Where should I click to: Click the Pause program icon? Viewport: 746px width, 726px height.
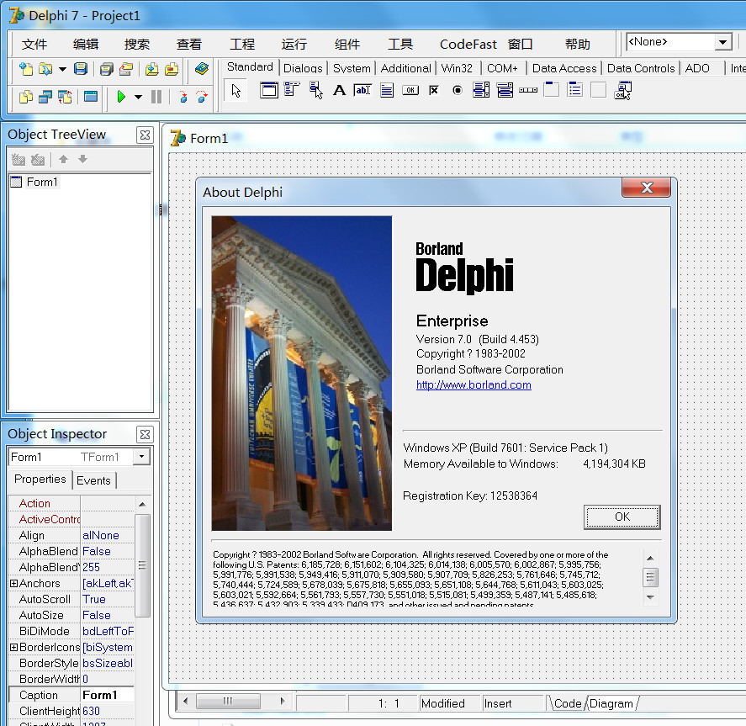coord(156,97)
